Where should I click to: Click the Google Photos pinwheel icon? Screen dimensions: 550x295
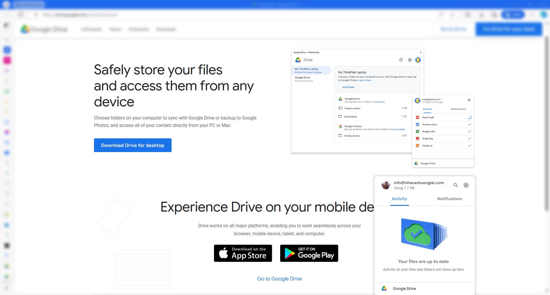[340, 126]
